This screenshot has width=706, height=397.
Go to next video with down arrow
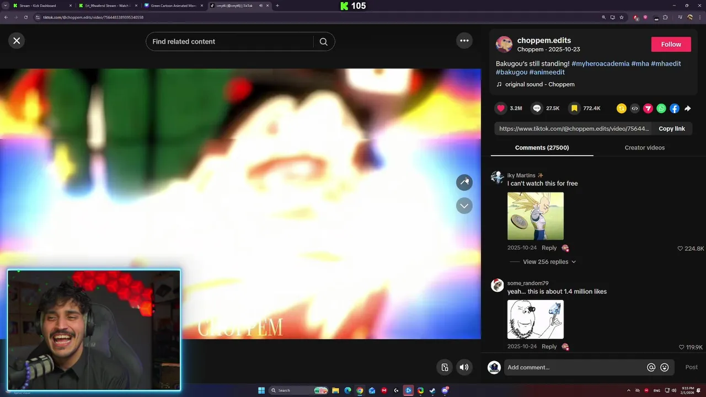click(x=464, y=206)
